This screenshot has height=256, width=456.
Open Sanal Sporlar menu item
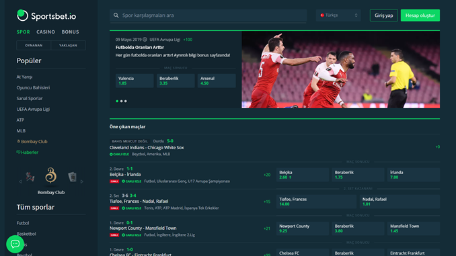[x=30, y=99]
